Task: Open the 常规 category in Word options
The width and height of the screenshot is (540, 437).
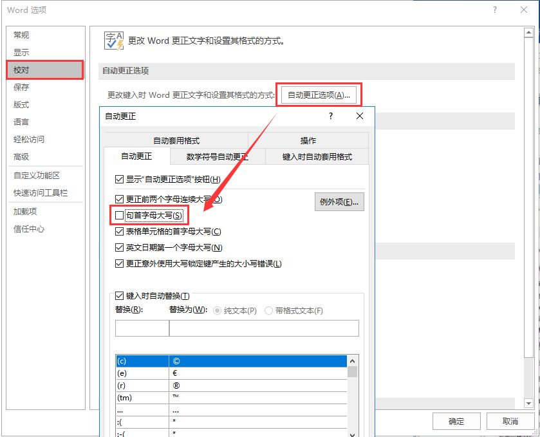Action: (21, 35)
